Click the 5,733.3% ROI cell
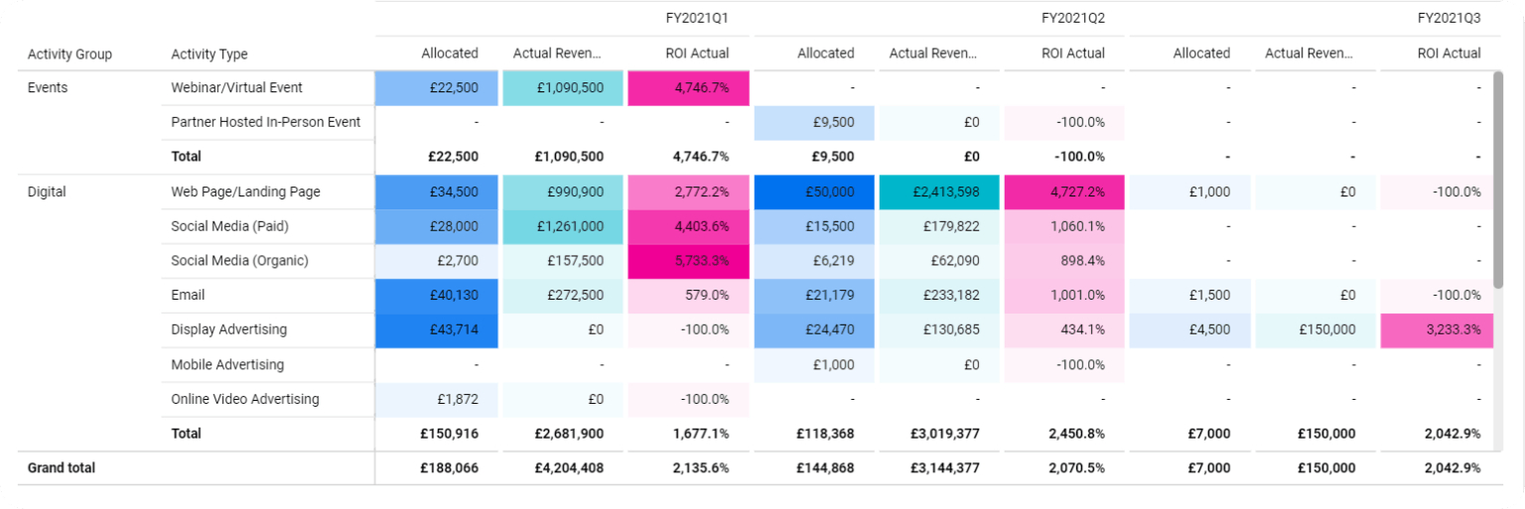 [689, 261]
